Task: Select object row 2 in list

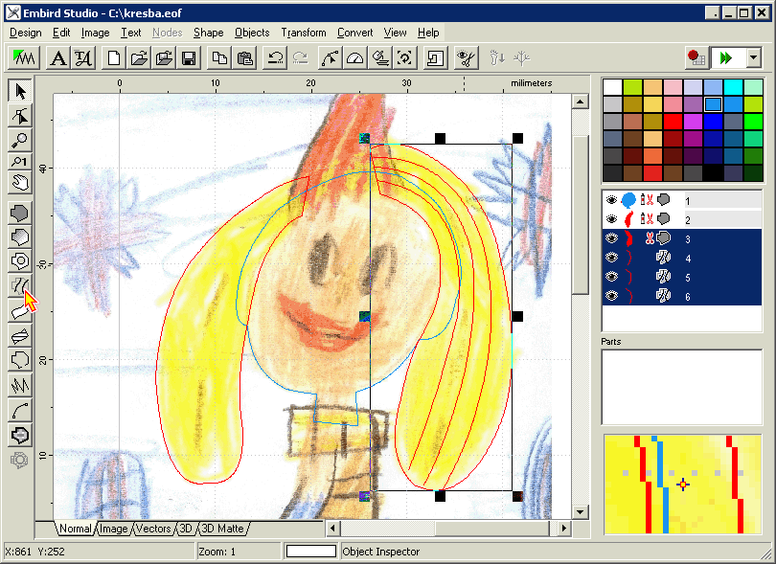Action: pyautogui.click(x=682, y=218)
